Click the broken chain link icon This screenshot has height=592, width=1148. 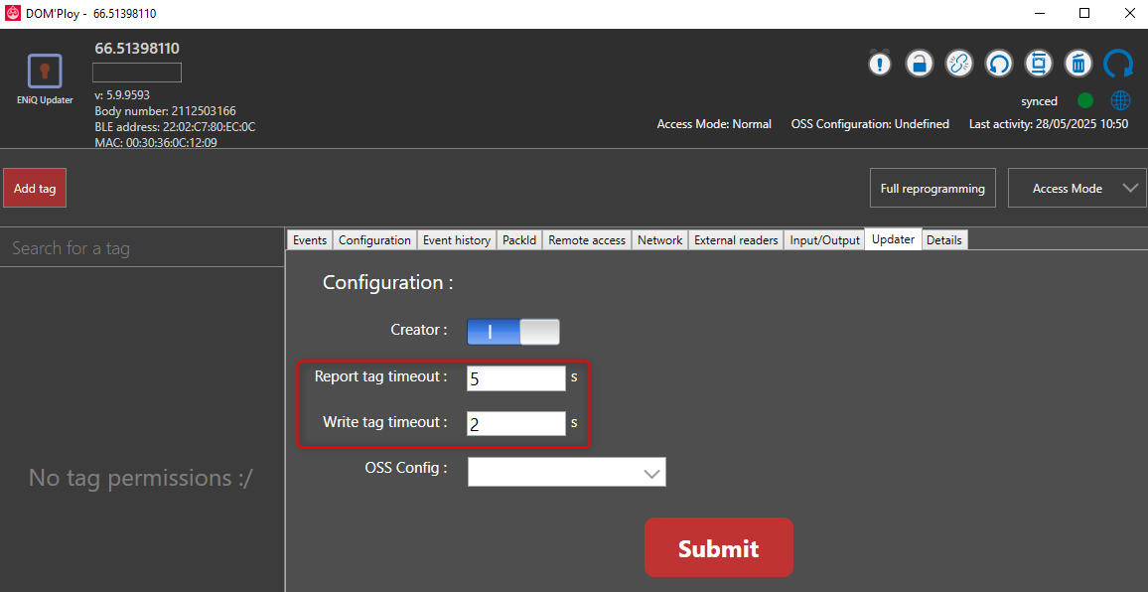click(x=958, y=64)
